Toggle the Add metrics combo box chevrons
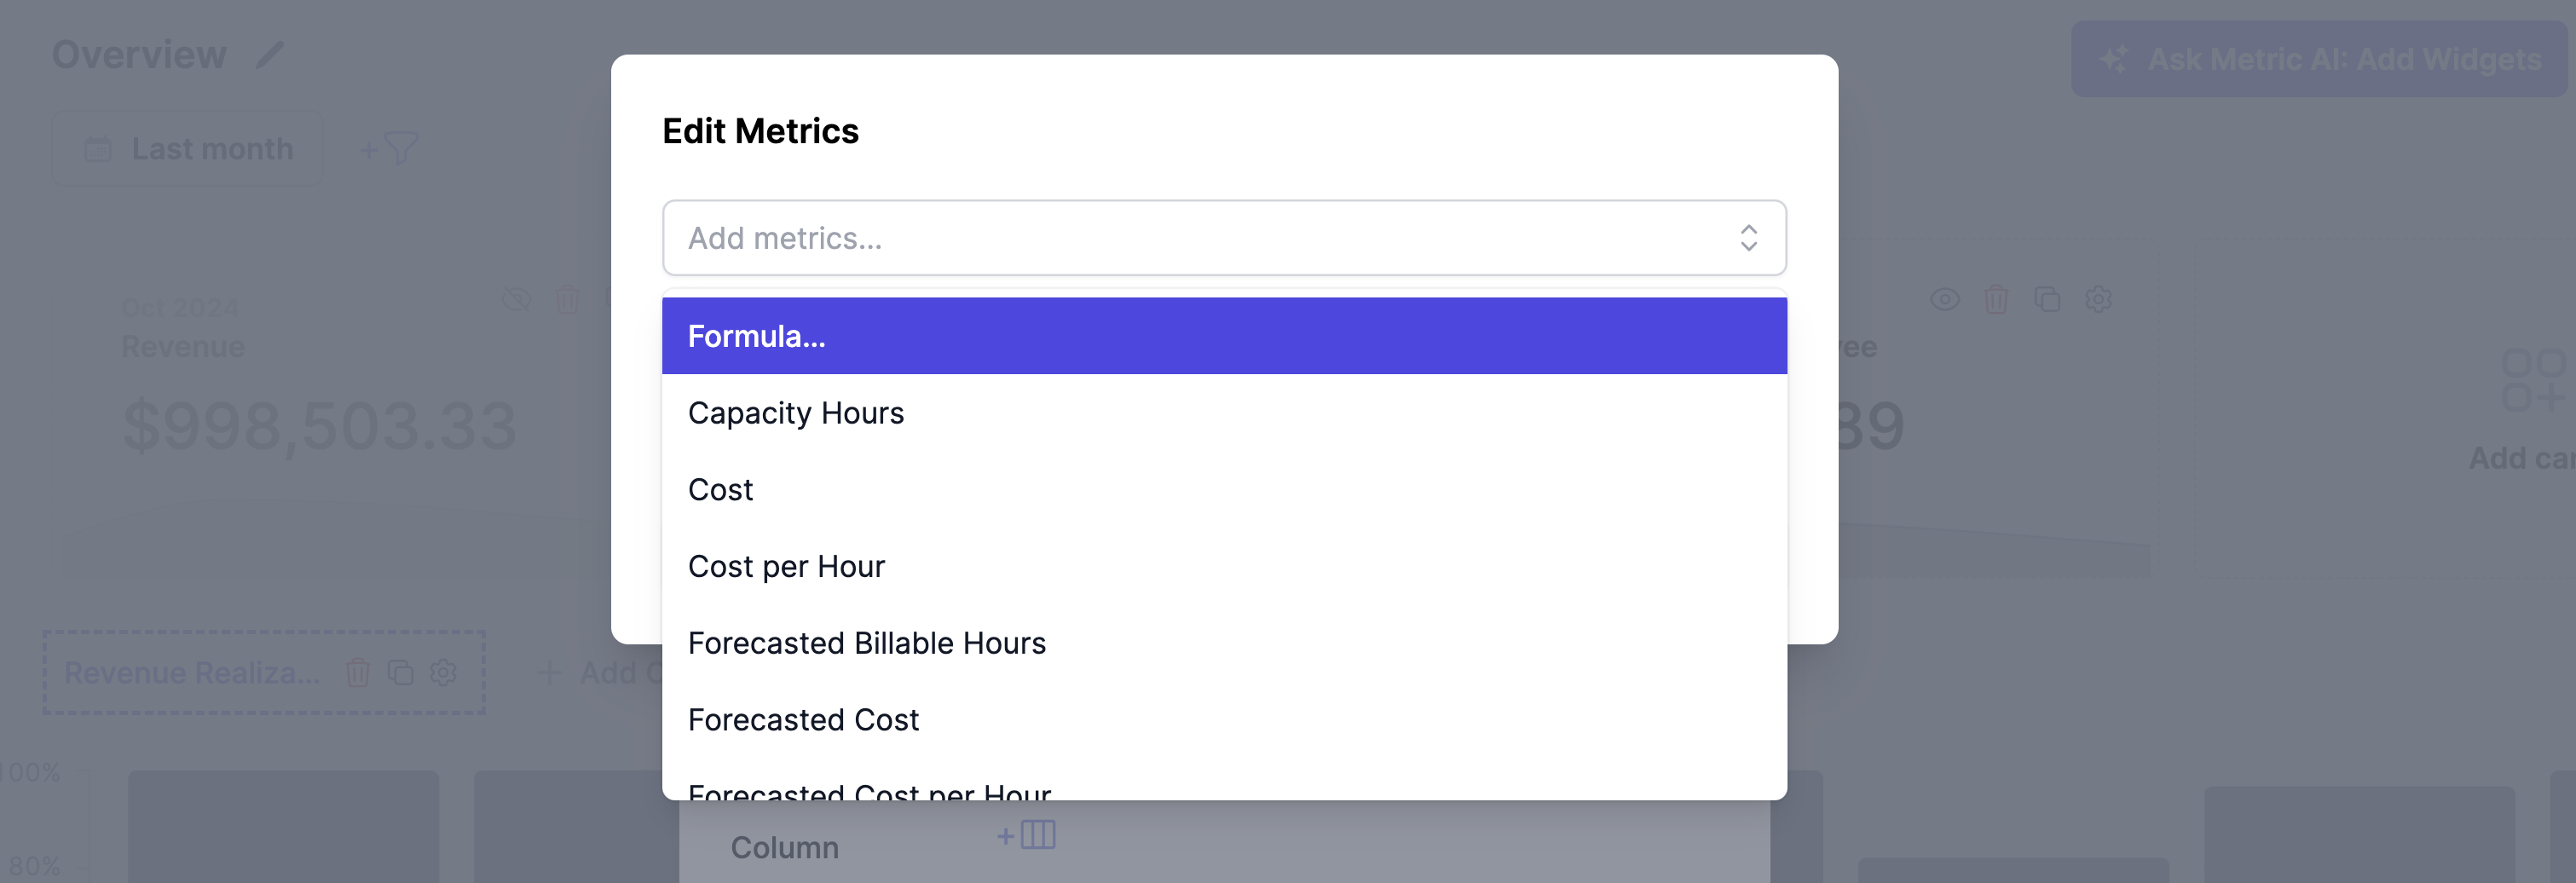 (x=1748, y=238)
